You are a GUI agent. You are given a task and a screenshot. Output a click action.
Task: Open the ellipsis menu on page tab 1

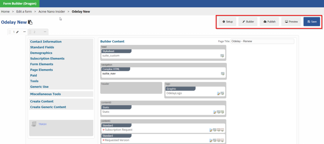pyautogui.click(x=24, y=32)
